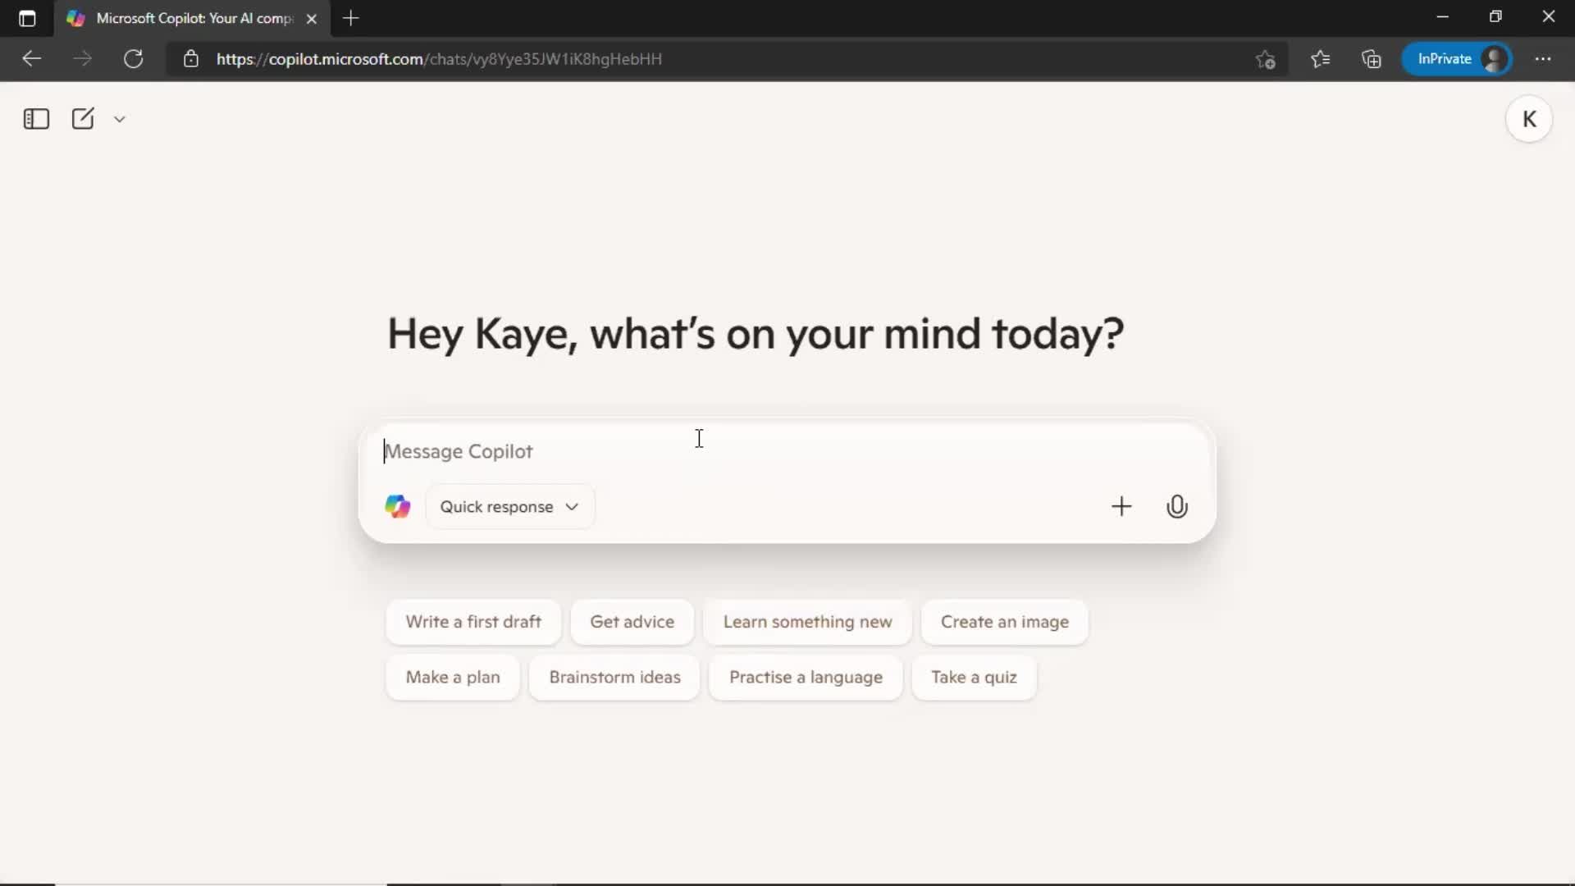Viewport: 1575px width, 886px height.
Task: Minimize the browser window
Action: pos(1443,16)
